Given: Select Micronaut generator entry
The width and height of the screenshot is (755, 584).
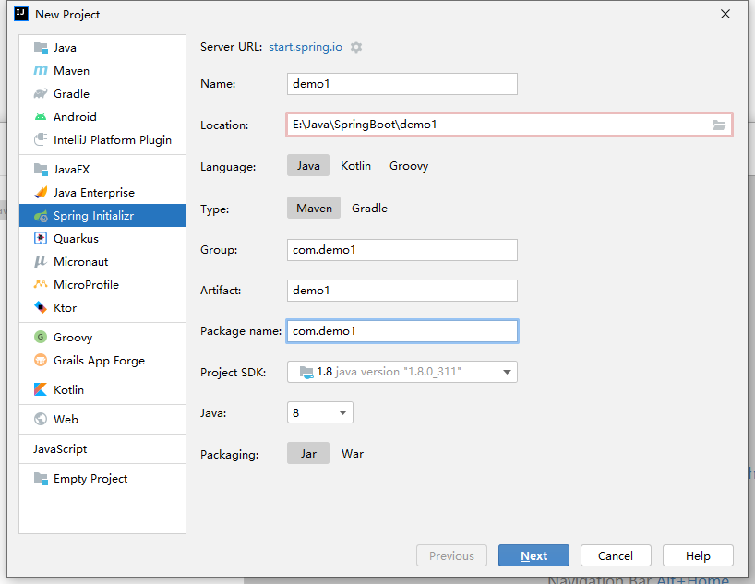Looking at the screenshot, I should coord(102,262).
